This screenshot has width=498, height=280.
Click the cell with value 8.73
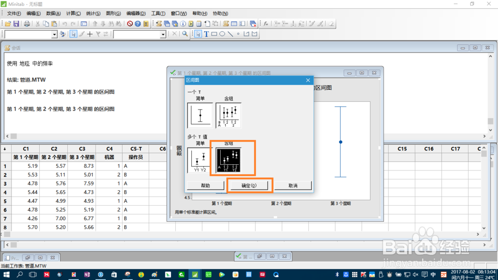pyautogui.click(x=82, y=166)
